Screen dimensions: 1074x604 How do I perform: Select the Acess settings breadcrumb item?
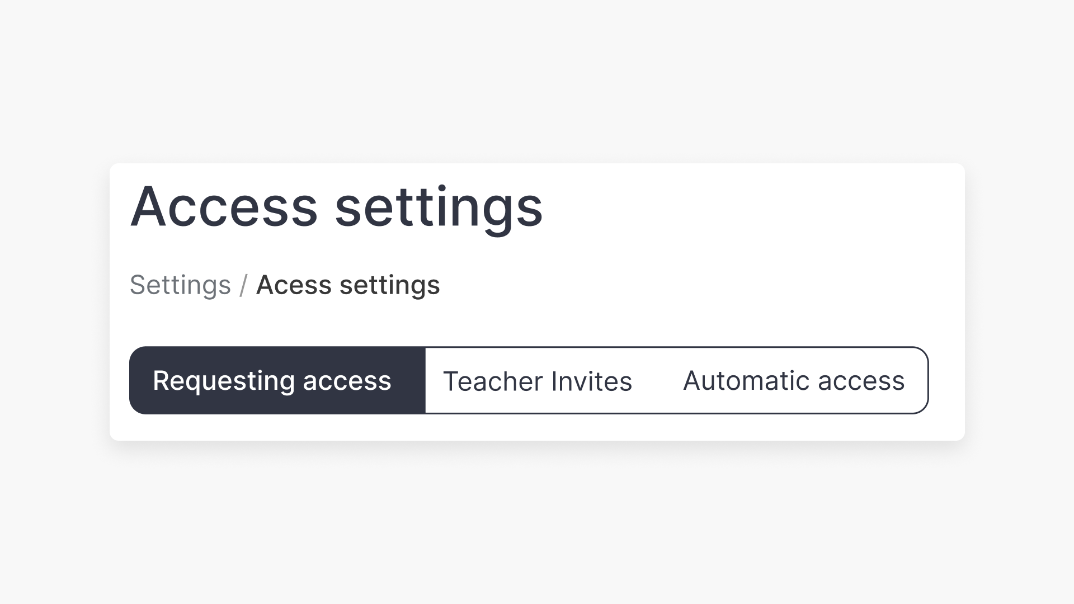pos(347,285)
